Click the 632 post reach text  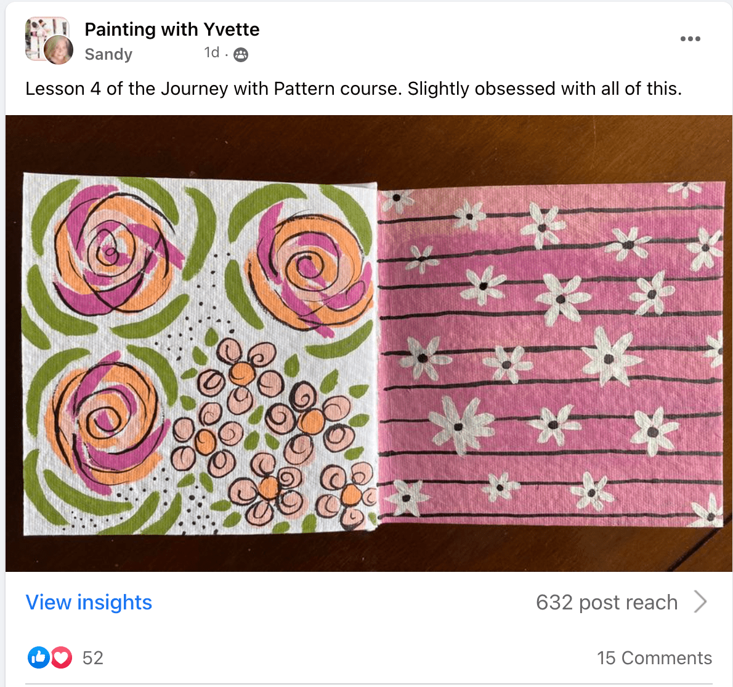click(606, 602)
